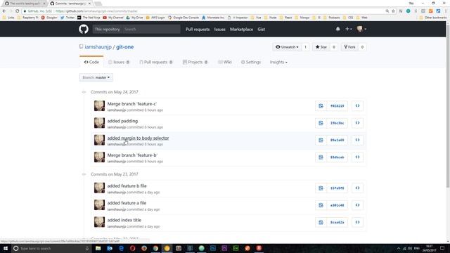Open iamshaunjp owner profile link

[x=98, y=47]
